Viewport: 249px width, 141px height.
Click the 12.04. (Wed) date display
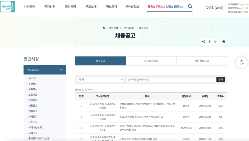[214, 7]
